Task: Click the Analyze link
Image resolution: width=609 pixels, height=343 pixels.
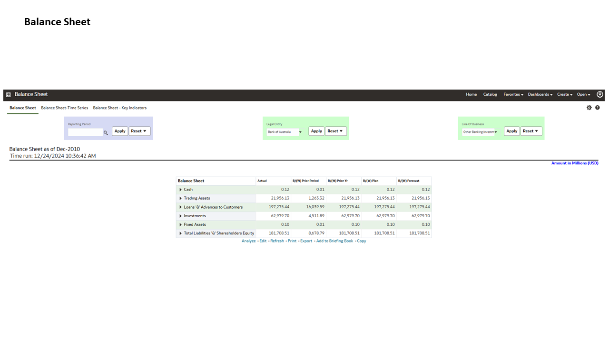Action: coord(249,241)
